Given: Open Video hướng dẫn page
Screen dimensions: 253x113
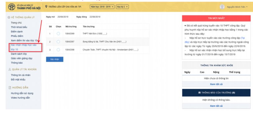Looking at the screenshot, I should (20, 98).
